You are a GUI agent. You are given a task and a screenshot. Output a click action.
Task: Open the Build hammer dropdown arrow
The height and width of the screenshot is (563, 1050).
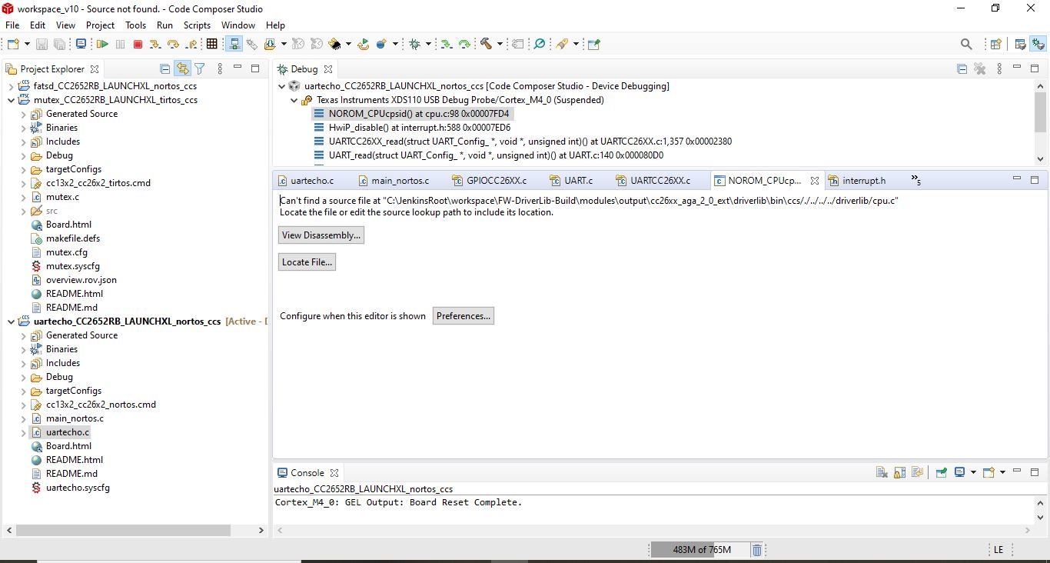click(x=498, y=45)
